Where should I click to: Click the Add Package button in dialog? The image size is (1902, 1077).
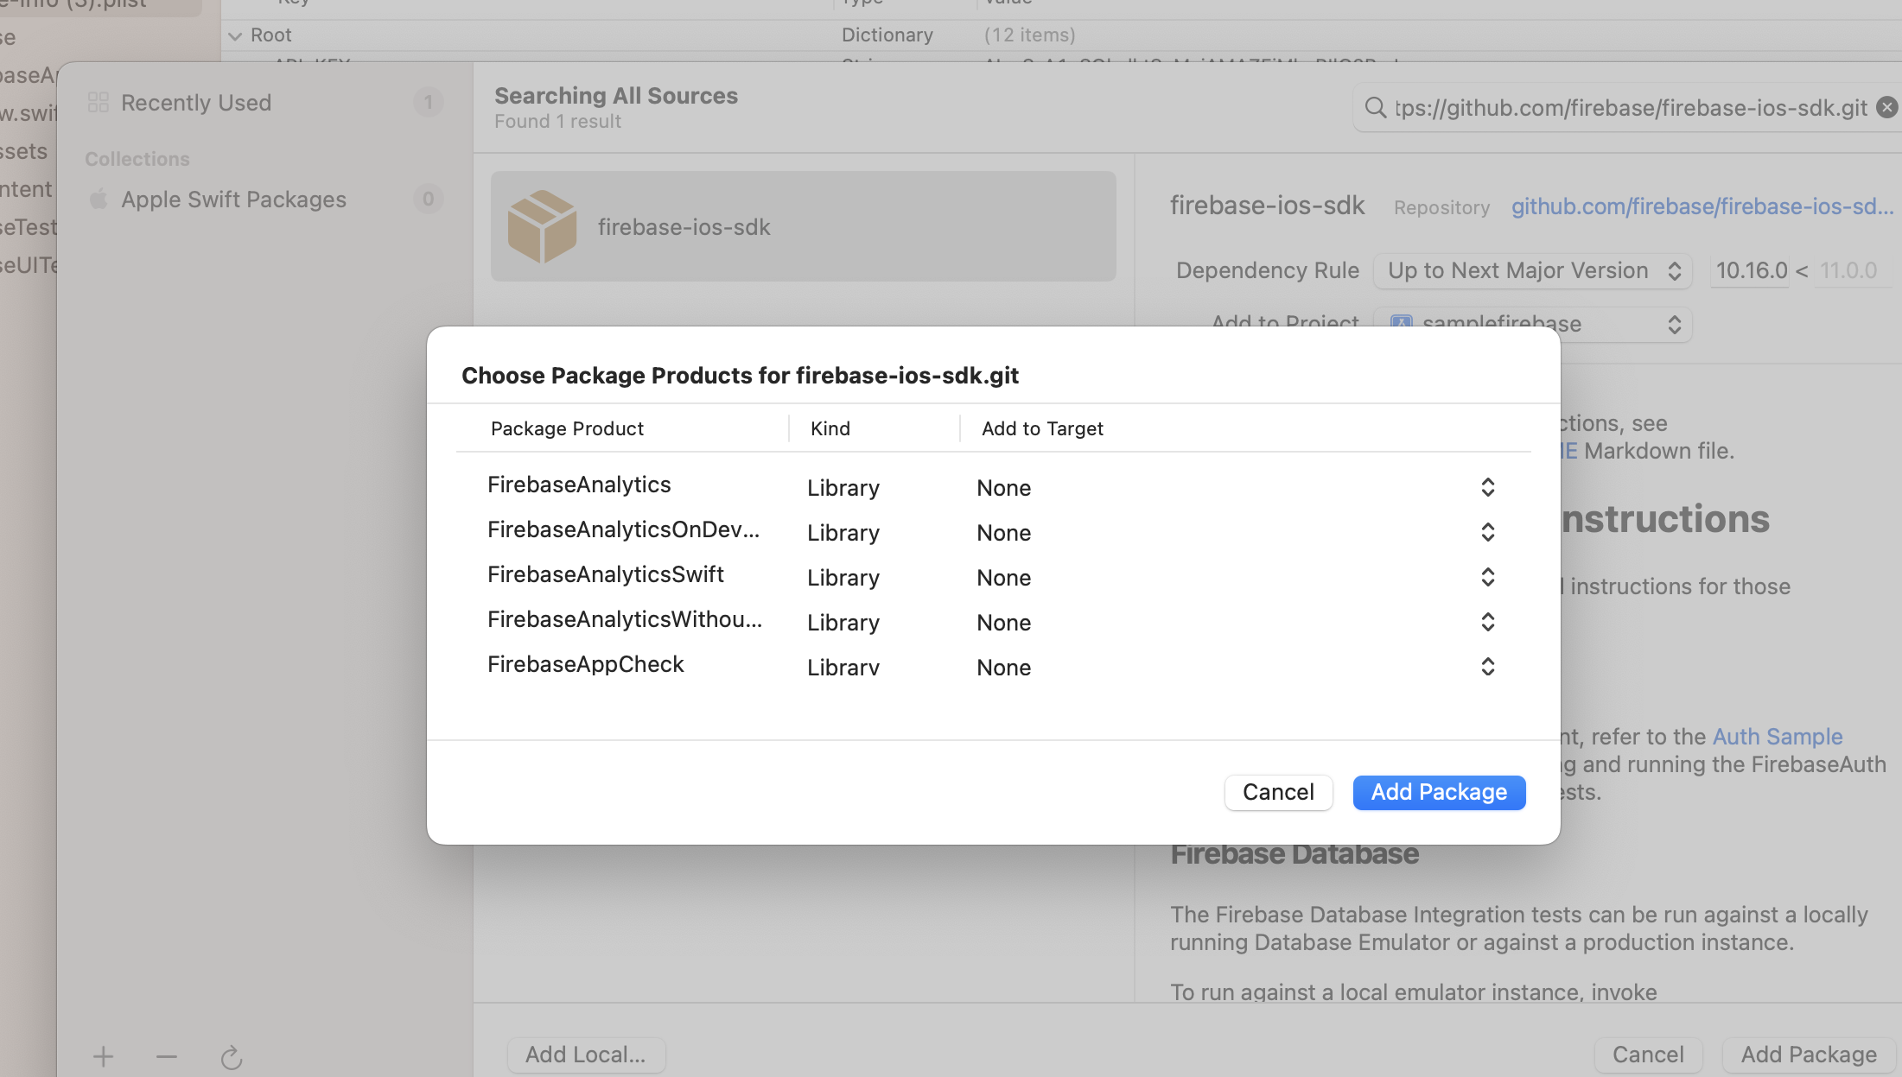(x=1438, y=792)
